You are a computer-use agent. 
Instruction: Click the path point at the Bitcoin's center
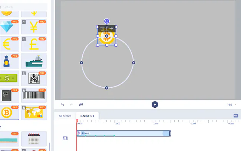[x=107, y=36]
